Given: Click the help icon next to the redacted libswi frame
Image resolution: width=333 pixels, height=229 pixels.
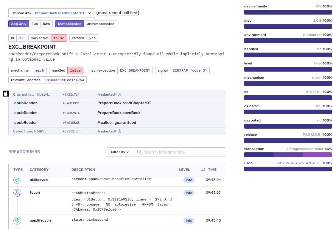Looking at the screenshot, I should click(x=119, y=94).
